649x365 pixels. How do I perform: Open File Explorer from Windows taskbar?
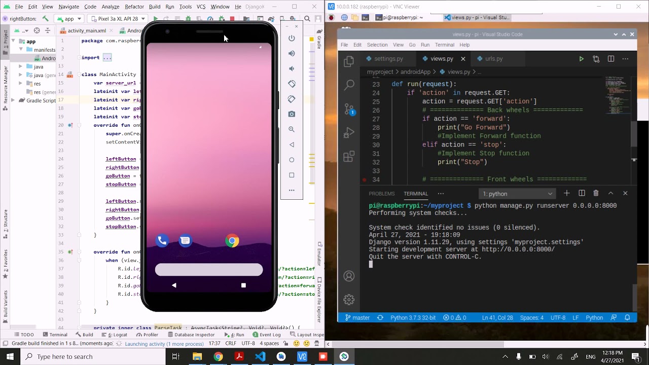tap(197, 357)
